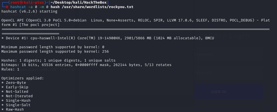This screenshot has width=277, height=112.
Task: Click the 'Hashes: 1 digests' line
Action: point(58,60)
